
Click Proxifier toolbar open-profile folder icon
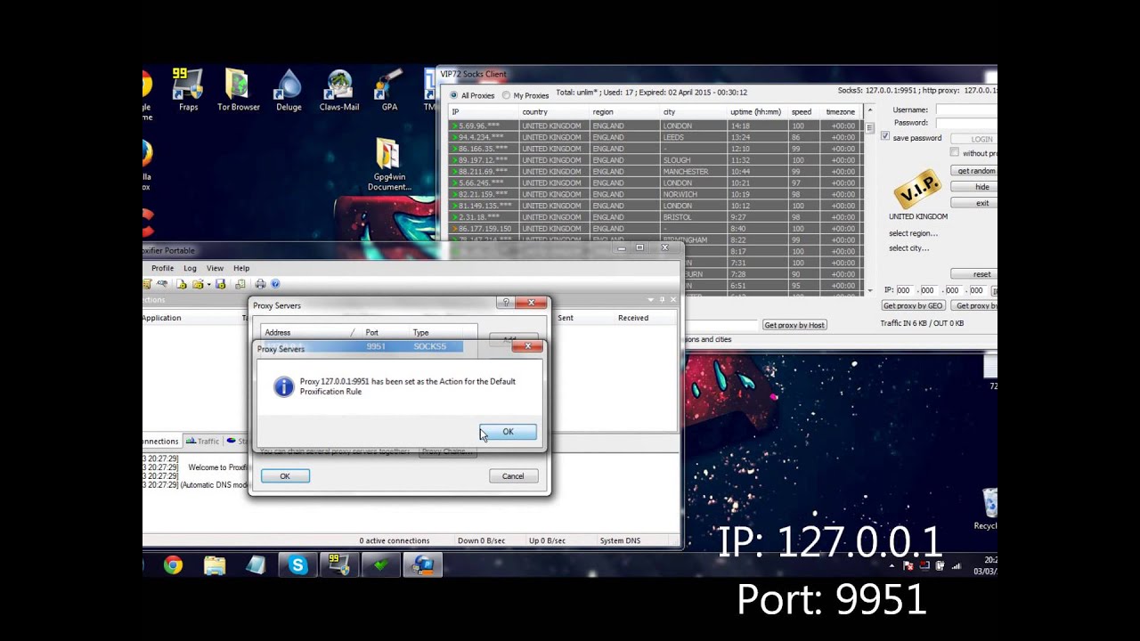point(197,284)
